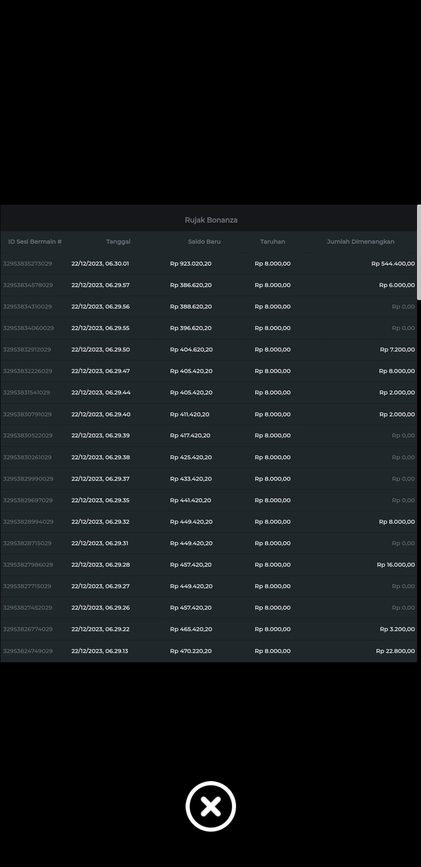Select the Taruhan column header
Image resolution: width=421 pixels, height=867 pixels.
click(x=272, y=242)
